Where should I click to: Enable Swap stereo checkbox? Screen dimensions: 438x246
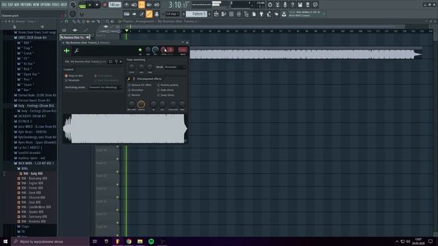point(166,95)
